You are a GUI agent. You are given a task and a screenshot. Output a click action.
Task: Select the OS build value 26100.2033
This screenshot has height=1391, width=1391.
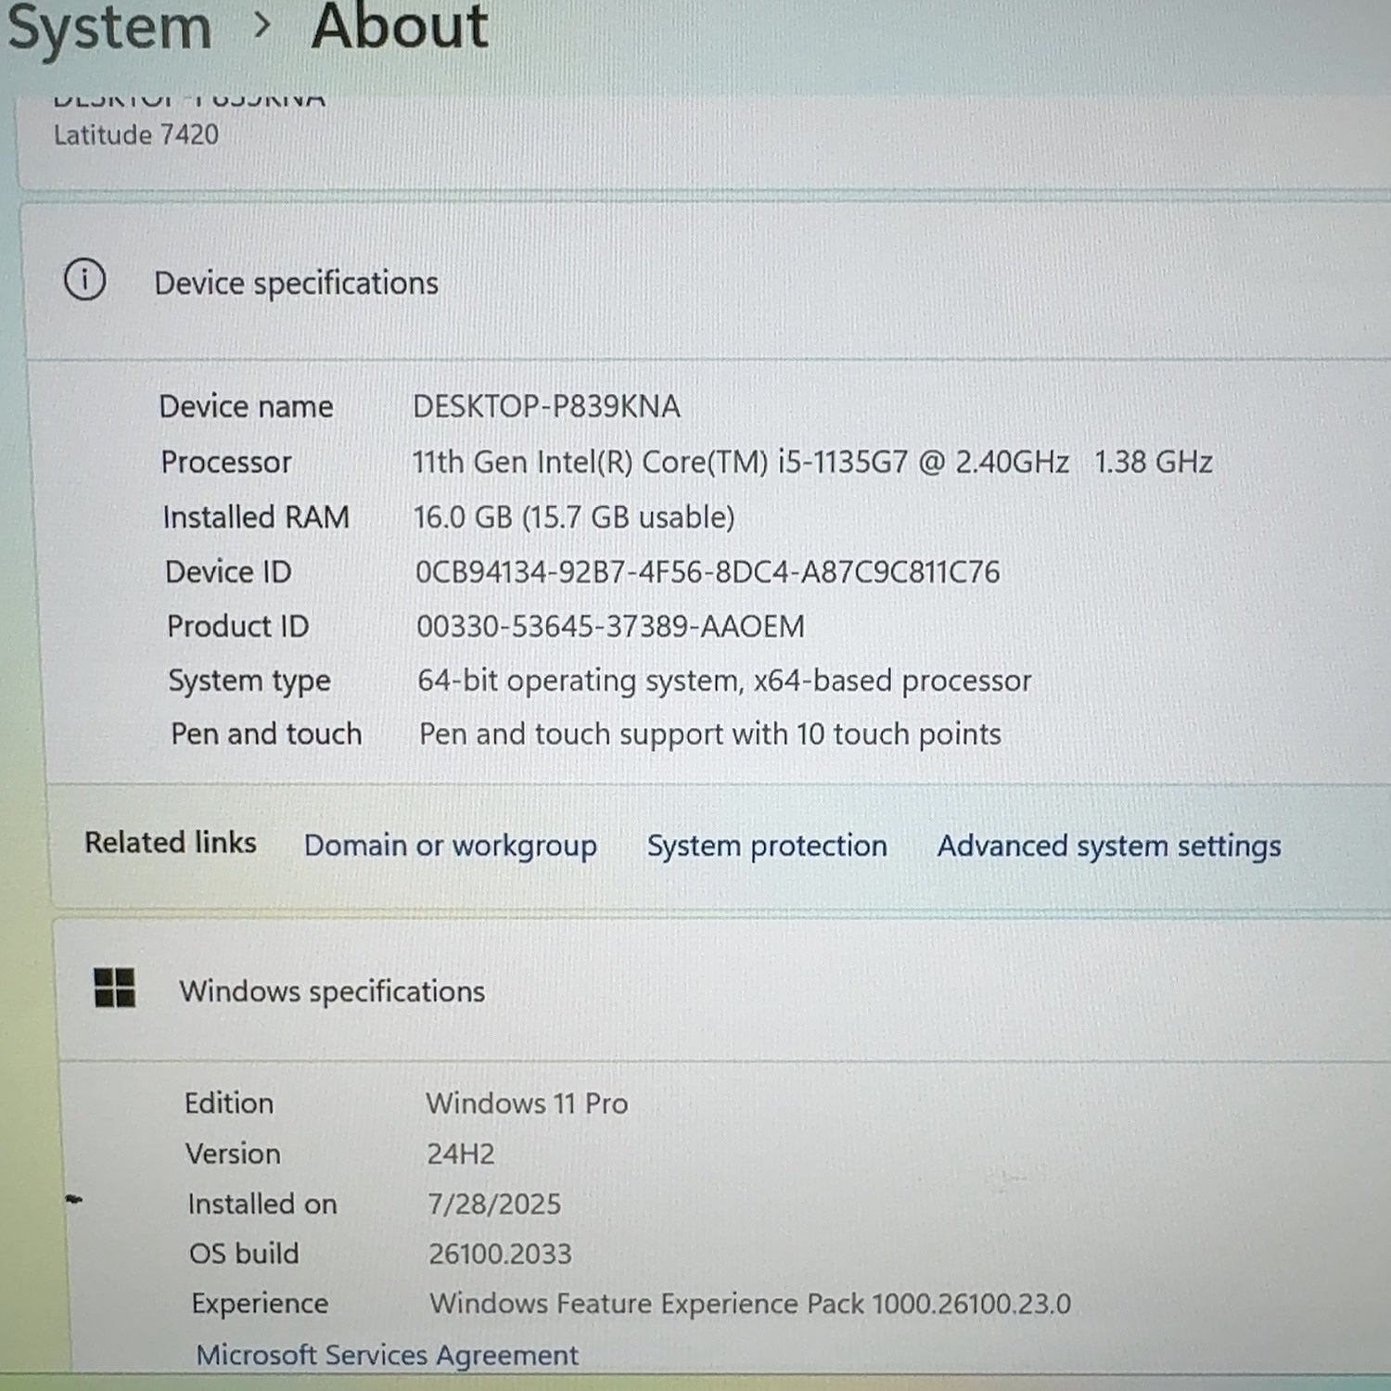(500, 1254)
